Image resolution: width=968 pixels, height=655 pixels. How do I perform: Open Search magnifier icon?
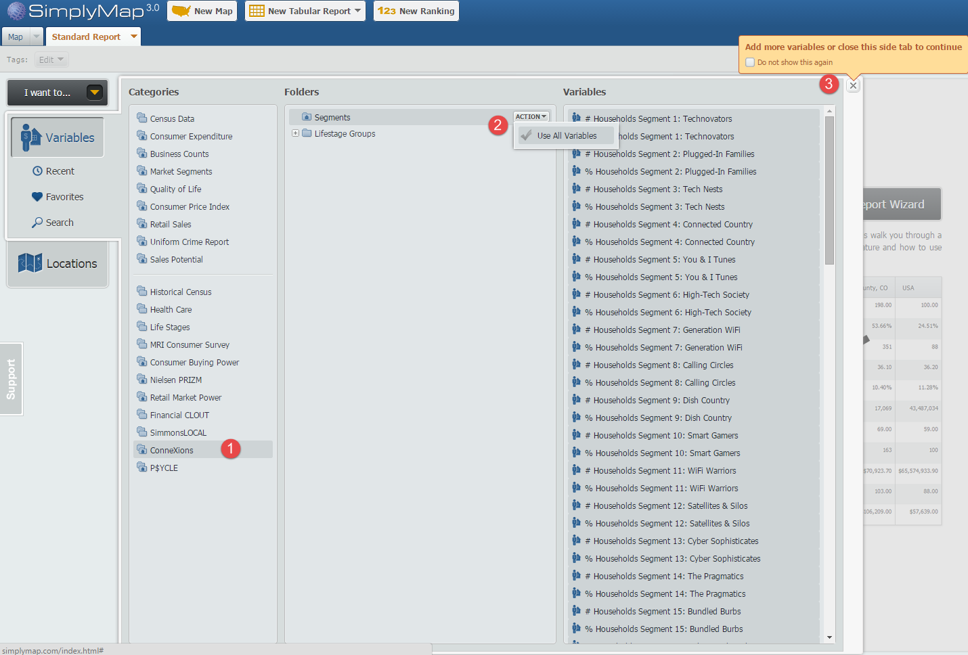point(37,223)
